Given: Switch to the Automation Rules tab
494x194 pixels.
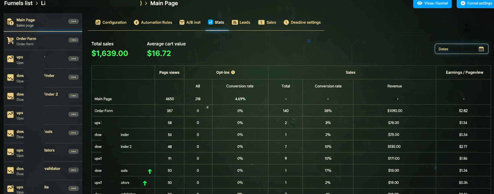Looking at the screenshot, I should 153,22.
